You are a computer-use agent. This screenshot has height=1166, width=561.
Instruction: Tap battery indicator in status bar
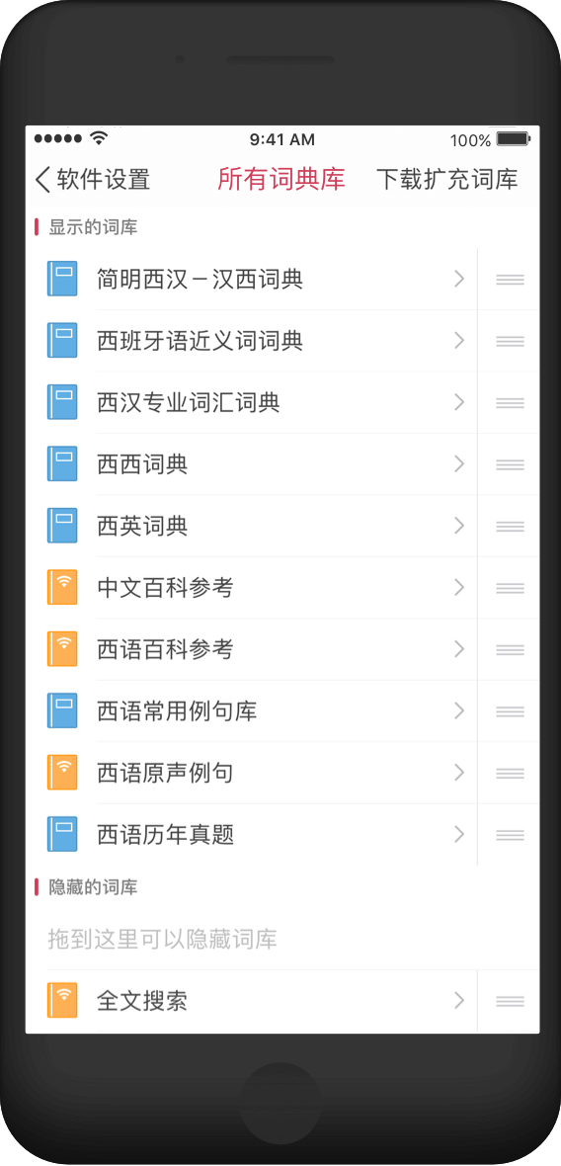pyautogui.click(x=514, y=139)
